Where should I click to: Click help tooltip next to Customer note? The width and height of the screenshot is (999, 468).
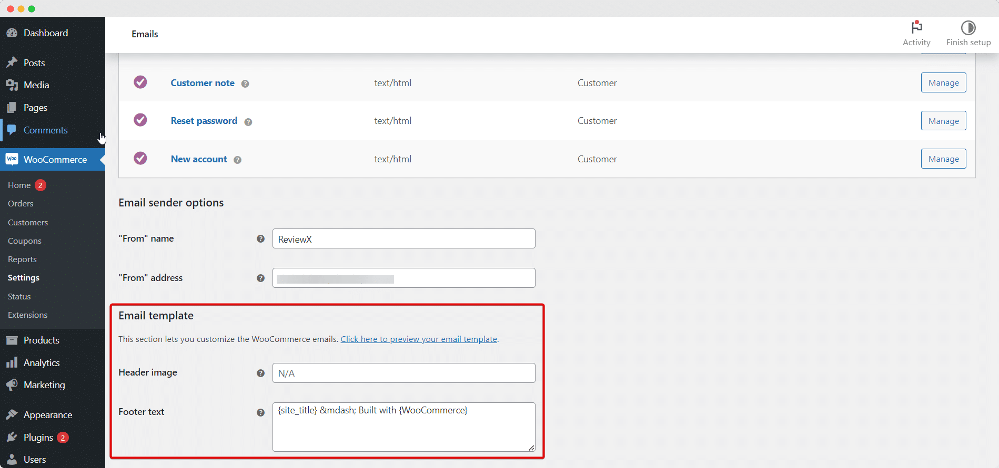[245, 84]
